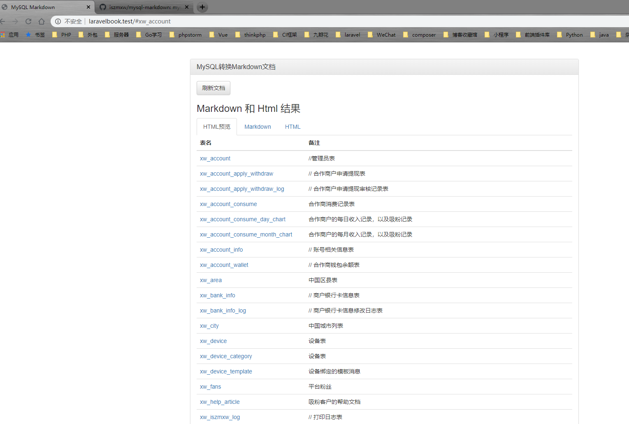
Task: Open the starred 书签 bookmark
Action: [35, 35]
